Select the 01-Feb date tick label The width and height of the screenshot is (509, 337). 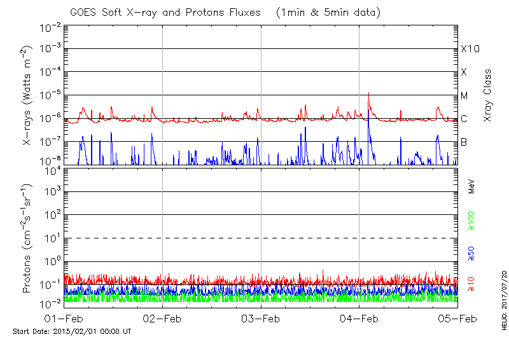coord(64,319)
